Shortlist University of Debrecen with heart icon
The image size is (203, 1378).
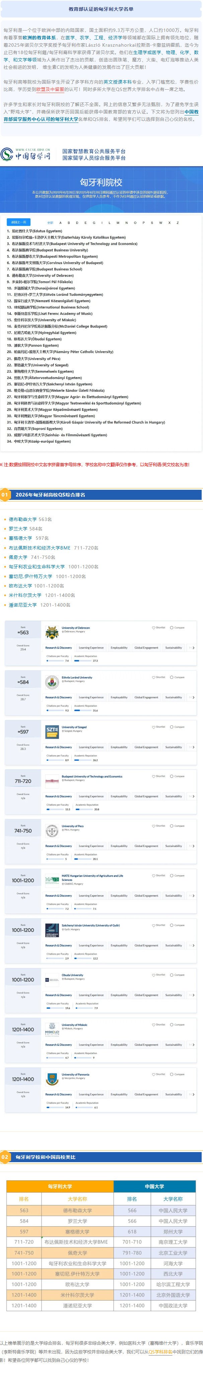[158, 627]
